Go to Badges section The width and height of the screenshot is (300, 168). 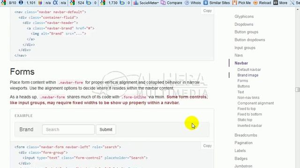(x=241, y=159)
